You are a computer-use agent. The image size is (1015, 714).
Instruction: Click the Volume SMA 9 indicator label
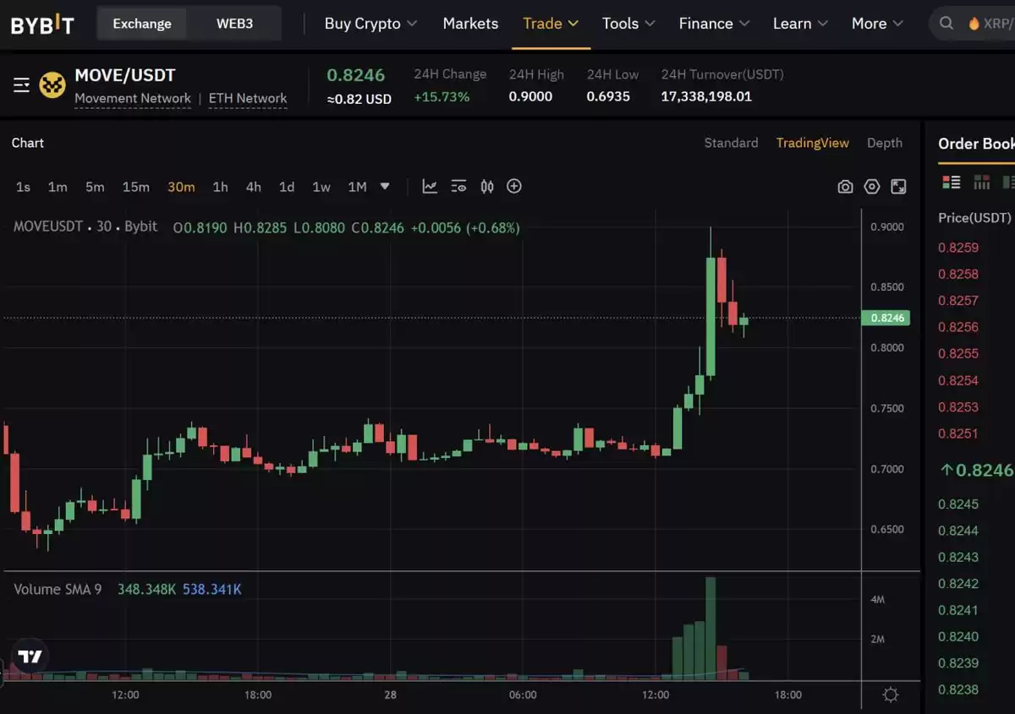(58, 589)
